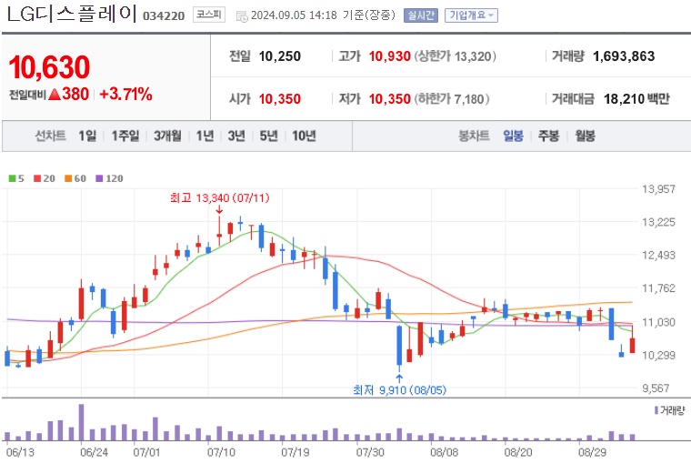Click the red 20-day moving average swatch
The image size is (691, 464).
[37, 178]
